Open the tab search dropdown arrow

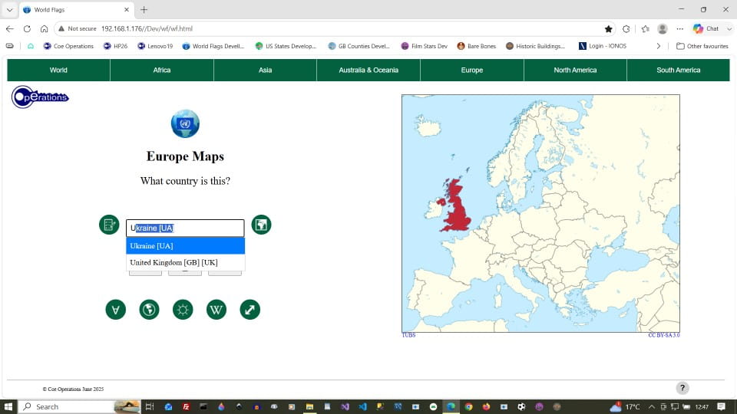coord(9,9)
